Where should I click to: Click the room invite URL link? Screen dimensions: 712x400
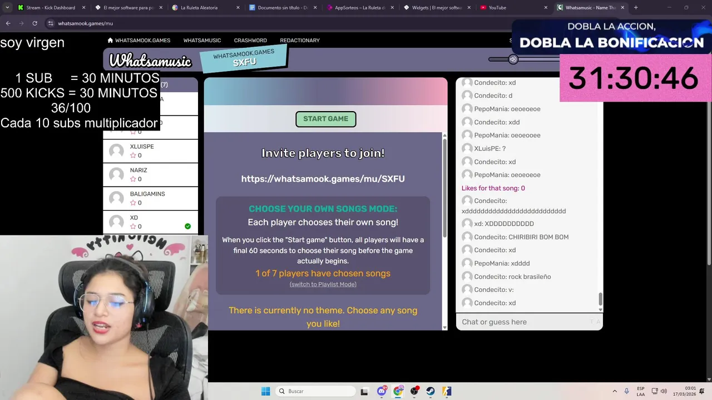(323, 179)
